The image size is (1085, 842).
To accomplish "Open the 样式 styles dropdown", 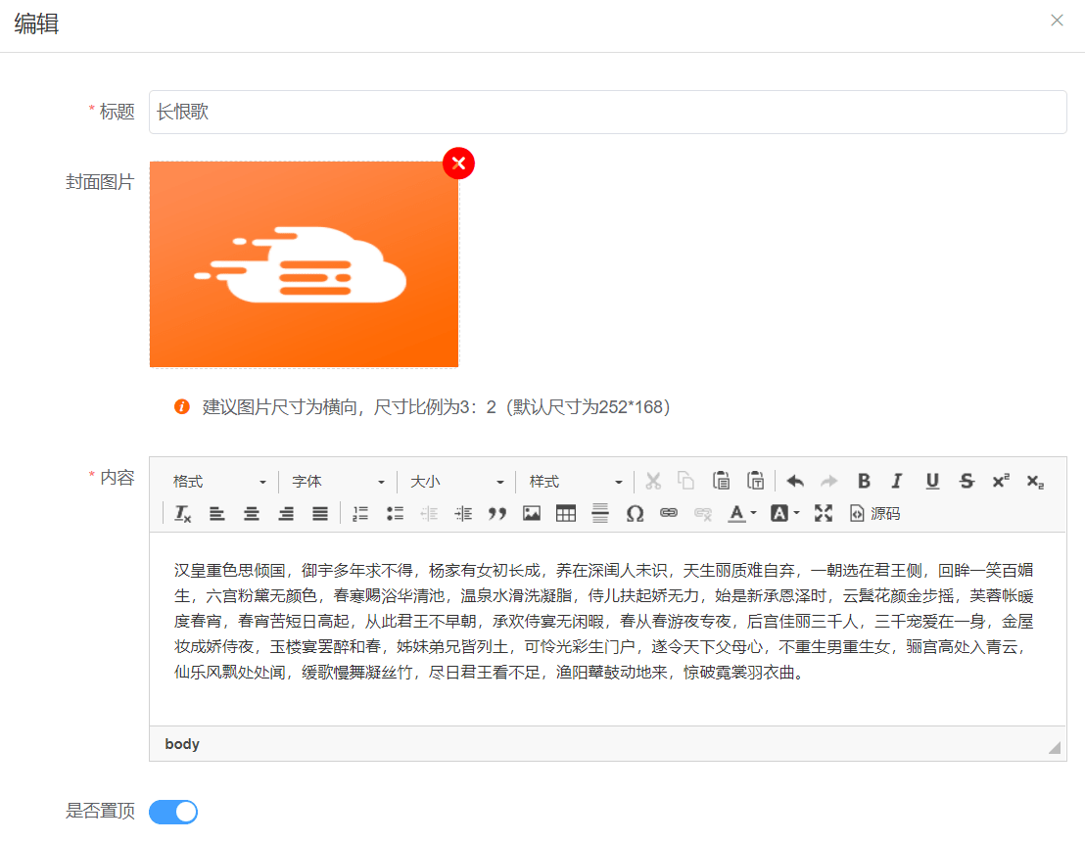I will pos(575,482).
